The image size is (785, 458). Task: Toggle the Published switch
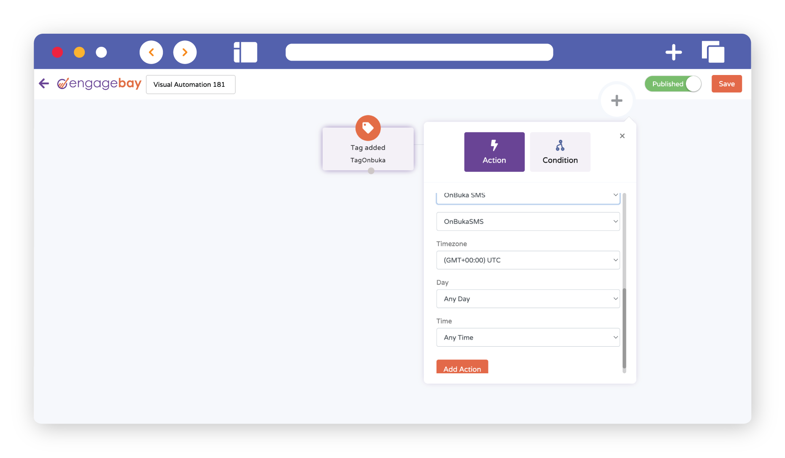coord(673,84)
